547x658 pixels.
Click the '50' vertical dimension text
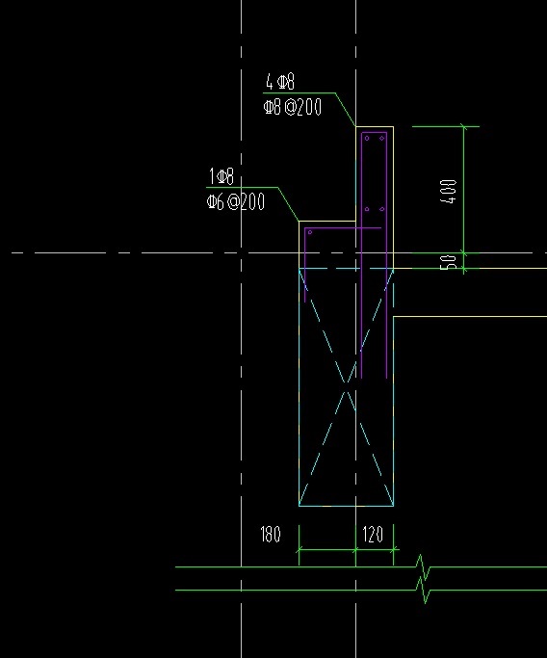click(x=448, y=262)
